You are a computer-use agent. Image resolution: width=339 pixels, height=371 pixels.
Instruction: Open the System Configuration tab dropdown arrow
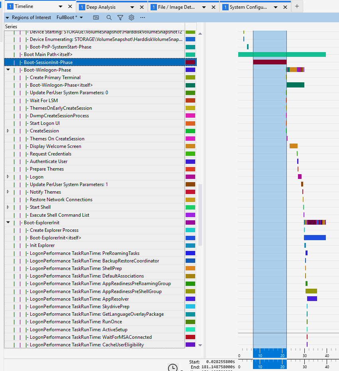coord(276,7)
